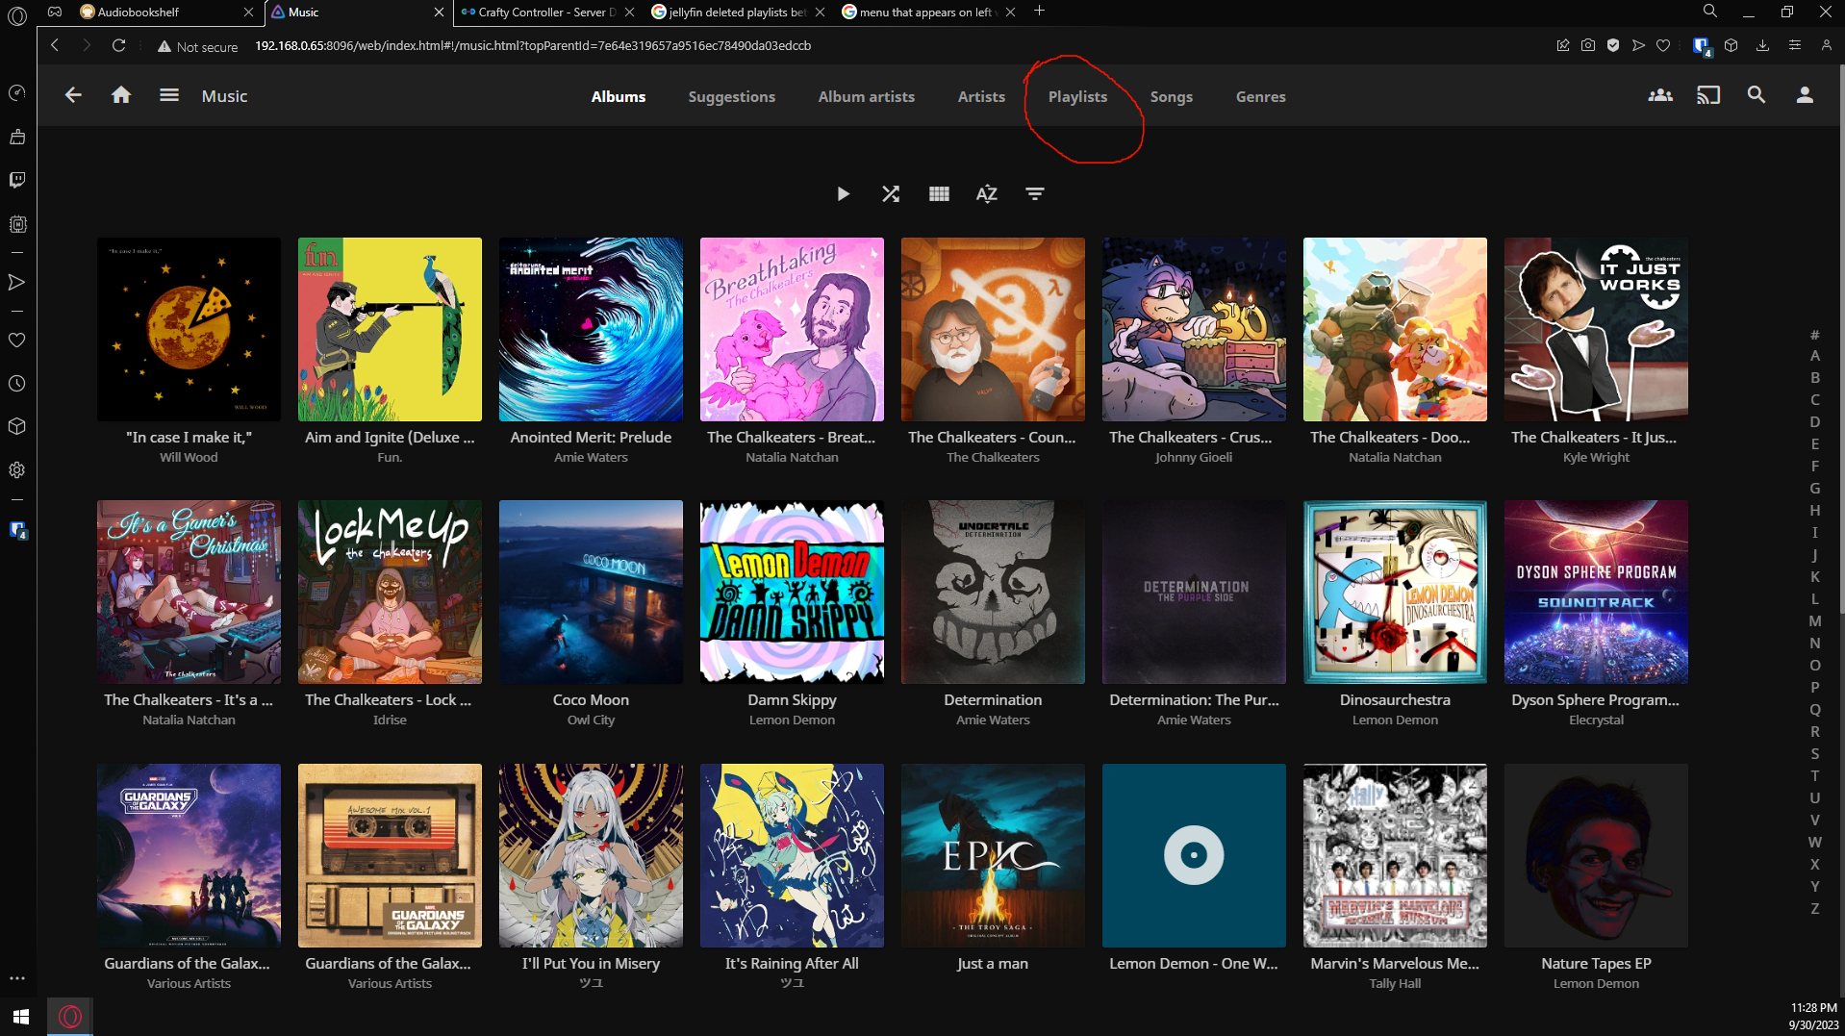
Task: Switch to the Genres tab
Action: click(1260, 96)
